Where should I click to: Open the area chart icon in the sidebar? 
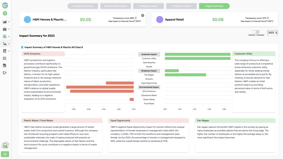[x=5, y=22]
